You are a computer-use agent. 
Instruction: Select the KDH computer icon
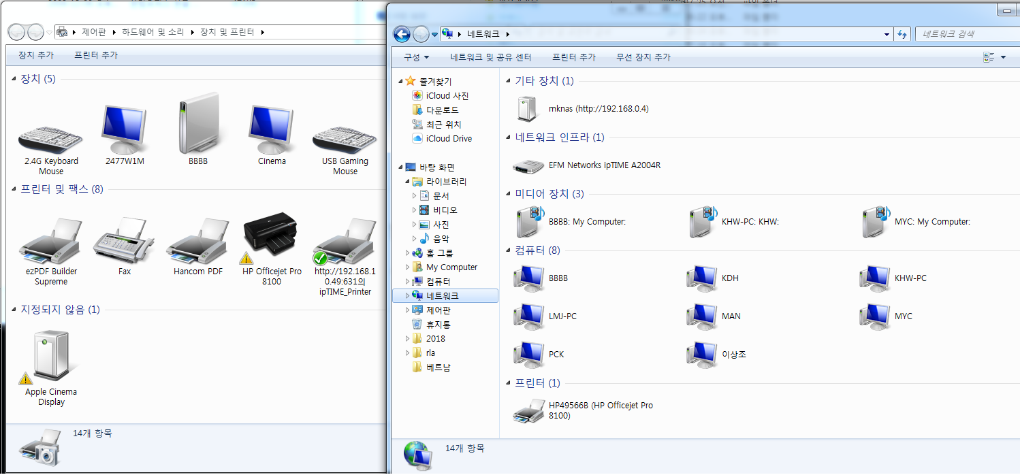pos(701,278)
